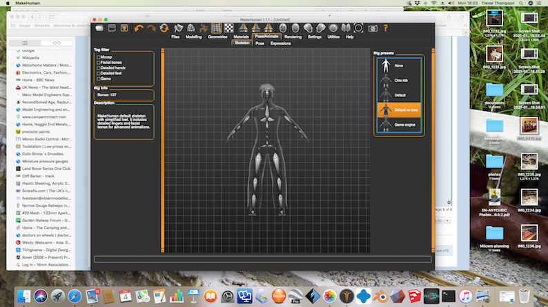The height and width of the screenshot is (307, 548).
Task: Toggle the Smooth mesh icon
Action: click(x=178, y=28)
